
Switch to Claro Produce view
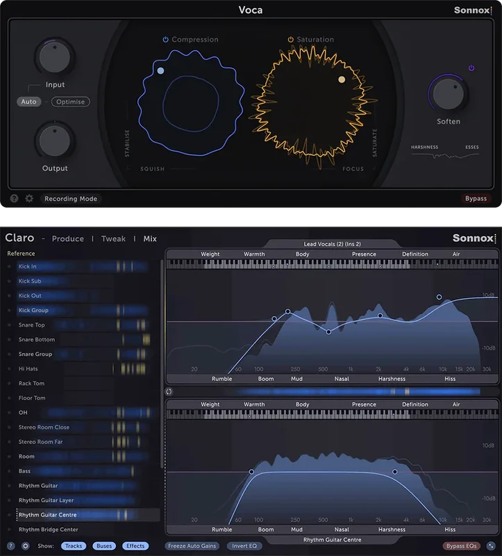click(67, 238)
